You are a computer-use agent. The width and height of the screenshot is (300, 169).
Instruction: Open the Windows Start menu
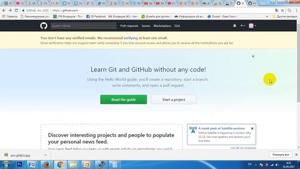tap(6, 165)
